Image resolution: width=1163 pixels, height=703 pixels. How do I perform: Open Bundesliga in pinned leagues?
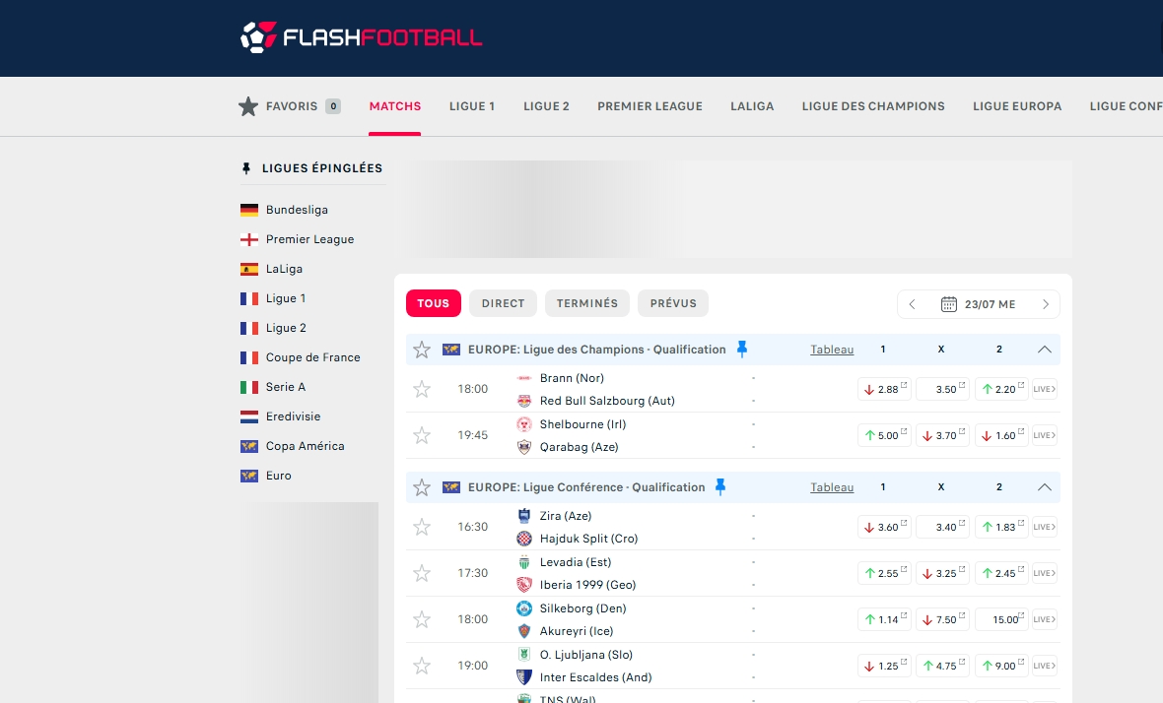297,210
